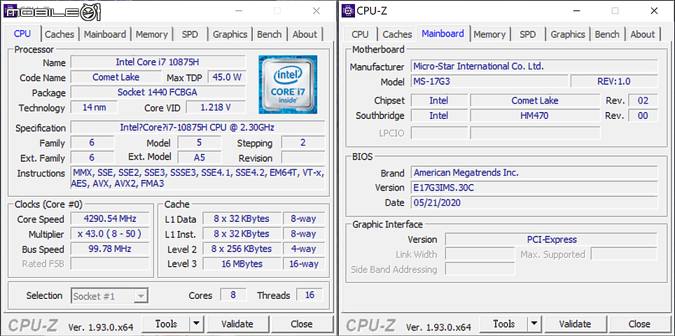
Task: Click BIOS Date field 05/21/2020
Action: [x=534, y=202]
